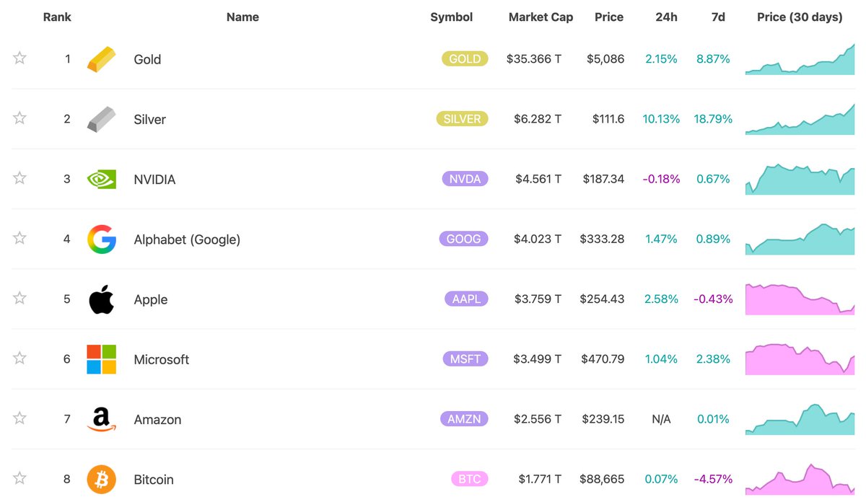
Task: Click the Apple logo icon
Action: point(101,299)
